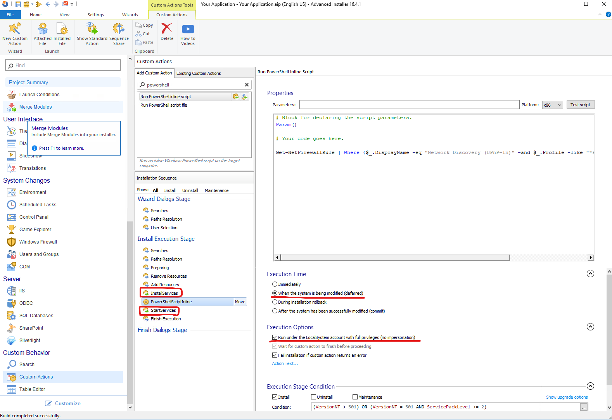Screen dimensions: 612x420
Task: Open the File menu
Action: (10, 15)
